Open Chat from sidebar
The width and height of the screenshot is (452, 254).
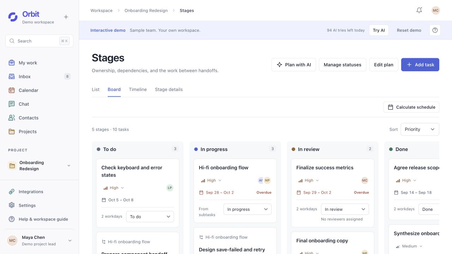[40, 104]
